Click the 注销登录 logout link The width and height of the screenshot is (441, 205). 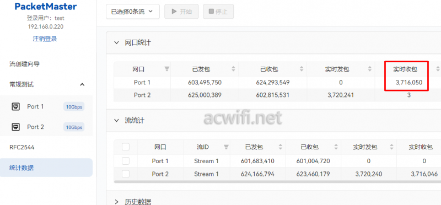point(45,39)
